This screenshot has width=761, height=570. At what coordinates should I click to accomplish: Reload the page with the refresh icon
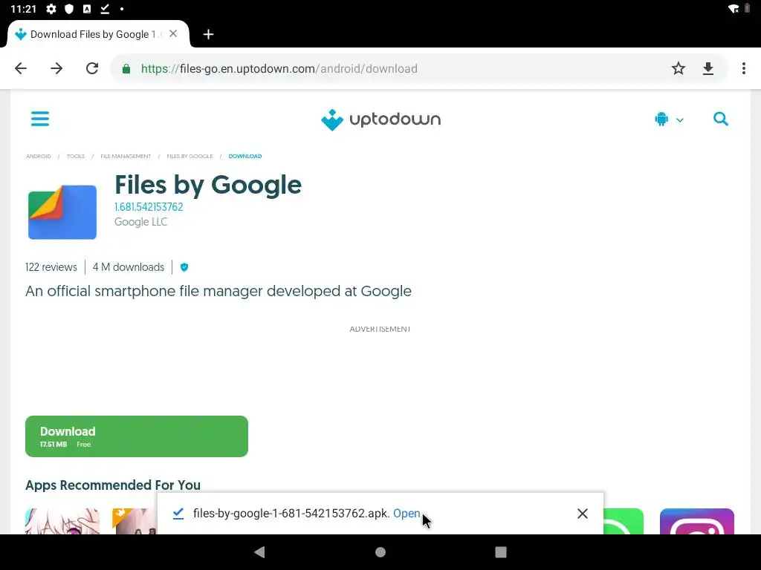pos(92,68)
